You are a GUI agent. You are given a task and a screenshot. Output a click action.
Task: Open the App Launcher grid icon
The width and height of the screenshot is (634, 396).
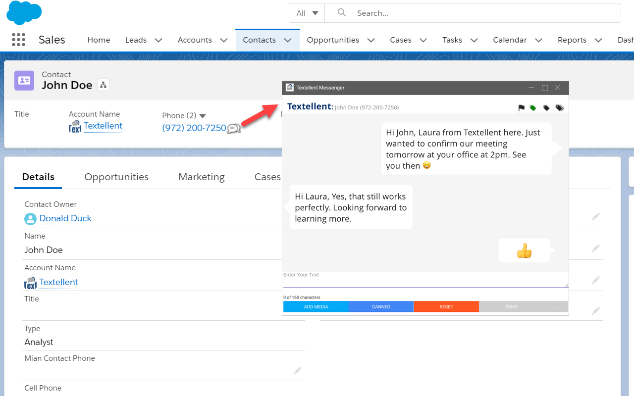click(18, 40)
